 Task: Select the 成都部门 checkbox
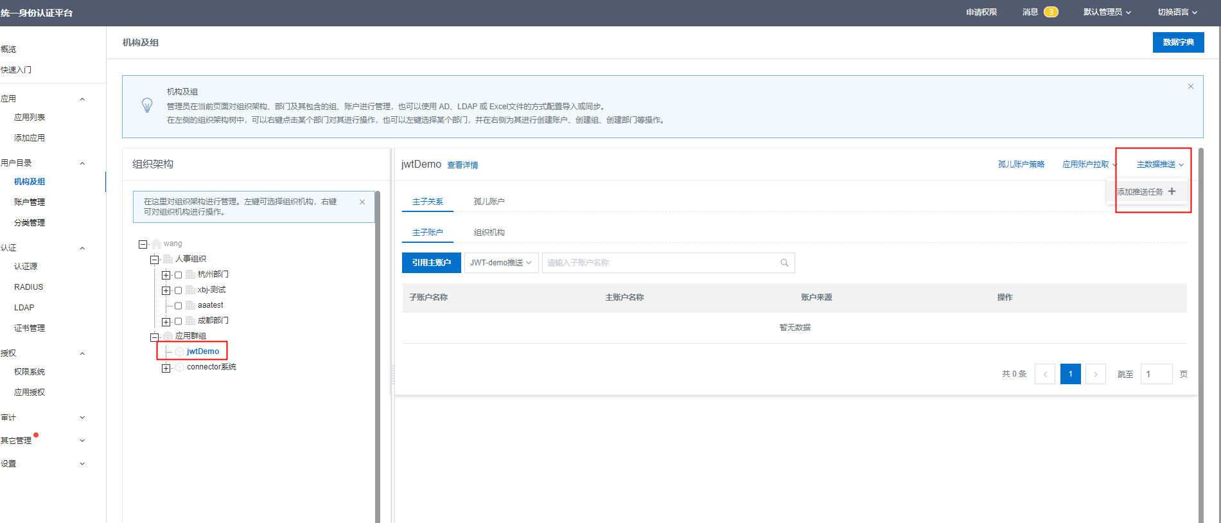point(179,321)
